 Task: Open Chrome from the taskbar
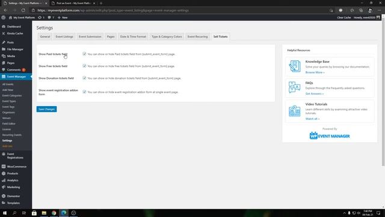[54, 213]
